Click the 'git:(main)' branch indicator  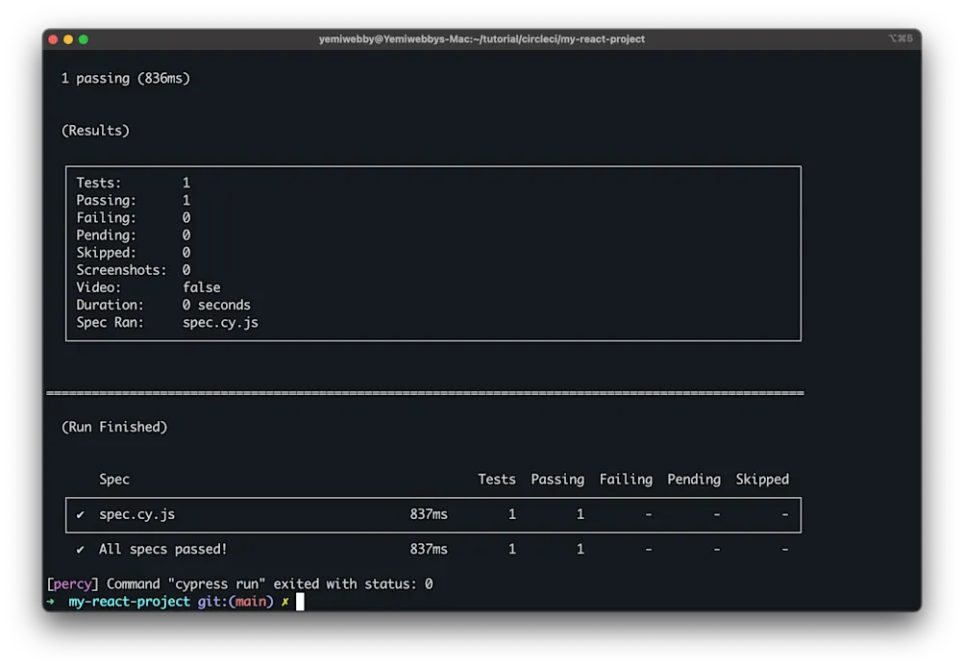[x=235, y=602]
